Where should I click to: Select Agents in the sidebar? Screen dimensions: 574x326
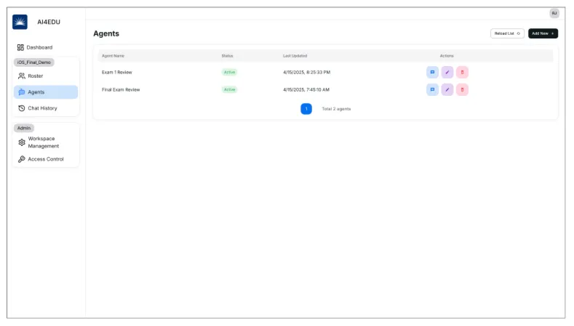click(46, 92)
